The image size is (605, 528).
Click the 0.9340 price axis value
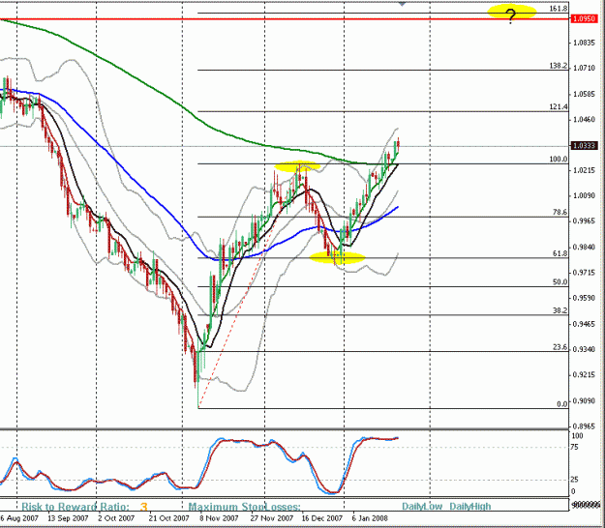pyautogui.click(x=584, y=349)
